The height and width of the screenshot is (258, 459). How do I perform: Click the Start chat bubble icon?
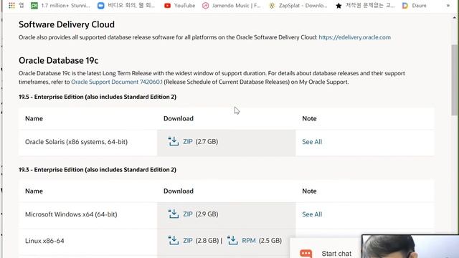coord(306,253)
